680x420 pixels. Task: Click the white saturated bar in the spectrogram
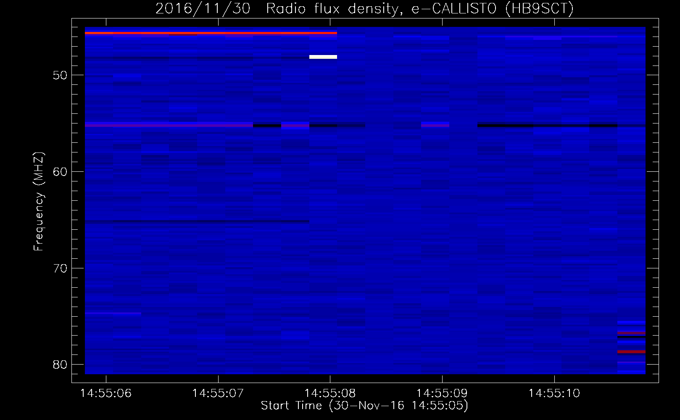pyautogui.click(x=323, y=57)
